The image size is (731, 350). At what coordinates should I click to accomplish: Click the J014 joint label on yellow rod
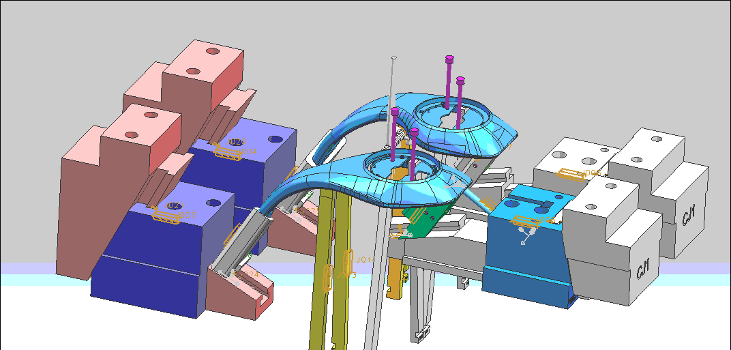tap(365, 260)
